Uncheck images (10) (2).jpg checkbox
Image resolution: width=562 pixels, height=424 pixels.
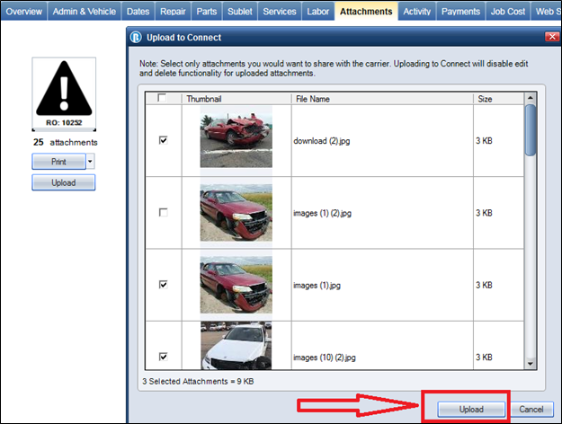(x=163, y=357)
